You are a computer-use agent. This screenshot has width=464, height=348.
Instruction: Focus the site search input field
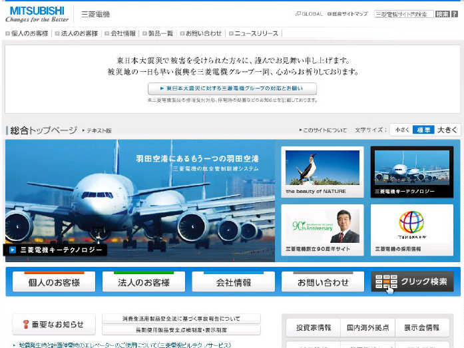[x=404, y=14]
